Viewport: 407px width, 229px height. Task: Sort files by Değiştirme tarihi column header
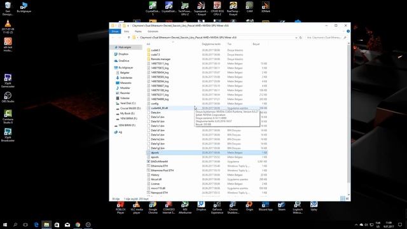211,44
